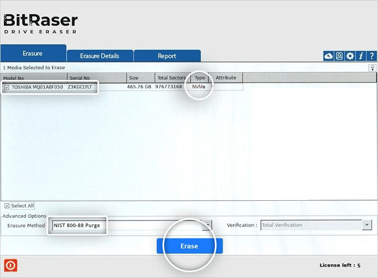Open settings via the gear icon
The width and height of the screenshot is (378, 278).
pos(350,56)
